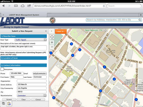Click blue marker between 1st and 2nd near San Pedro

point(114,79)
